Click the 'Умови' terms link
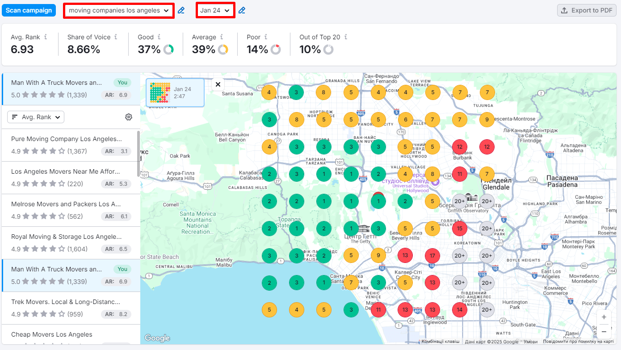Viewport: 621px width, 350px height. [x=530, y=342]
